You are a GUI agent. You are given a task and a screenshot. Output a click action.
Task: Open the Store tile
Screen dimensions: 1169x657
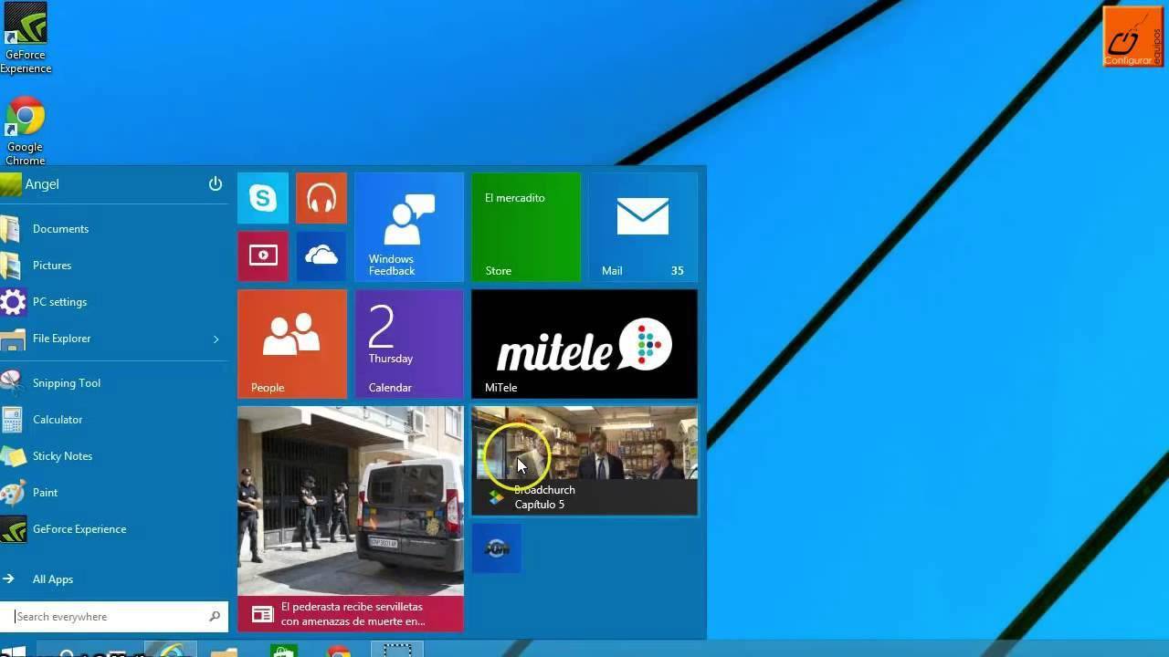[x=525, y=227]
